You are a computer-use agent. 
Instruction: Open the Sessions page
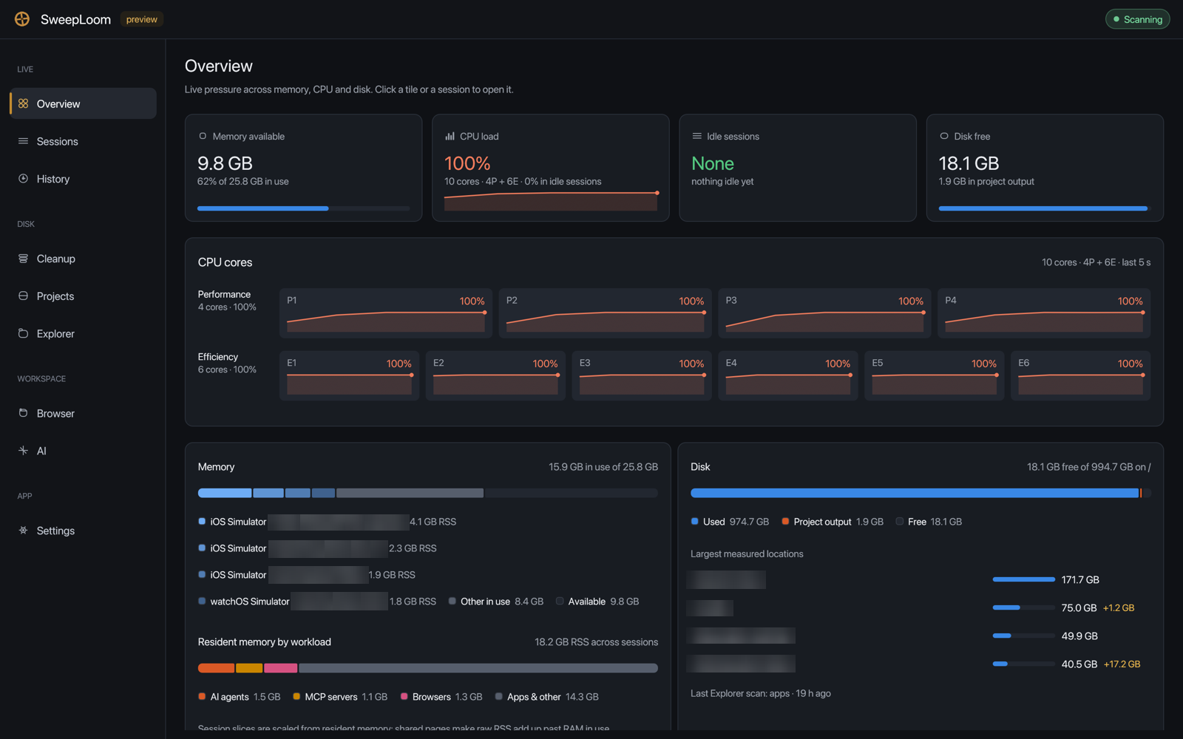pyautogui.click(x=83, y=141)
